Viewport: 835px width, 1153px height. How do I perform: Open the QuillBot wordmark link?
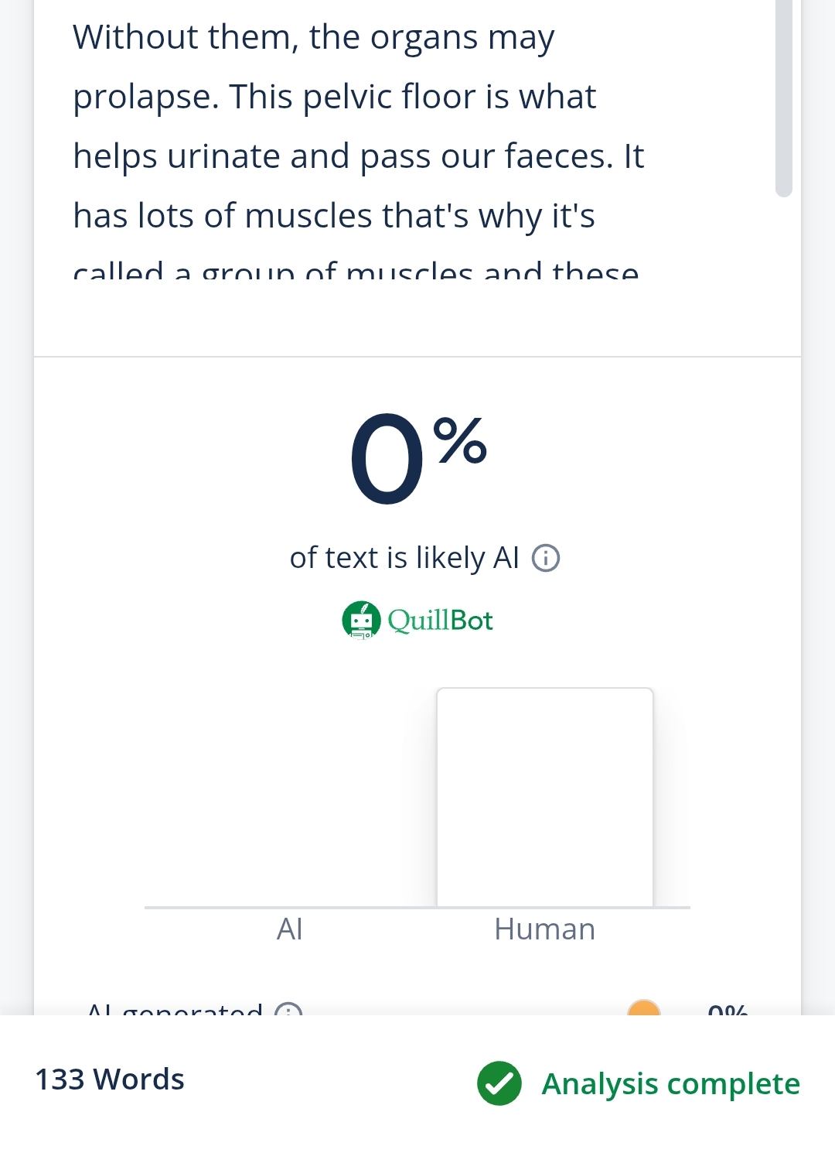(441, 621)
